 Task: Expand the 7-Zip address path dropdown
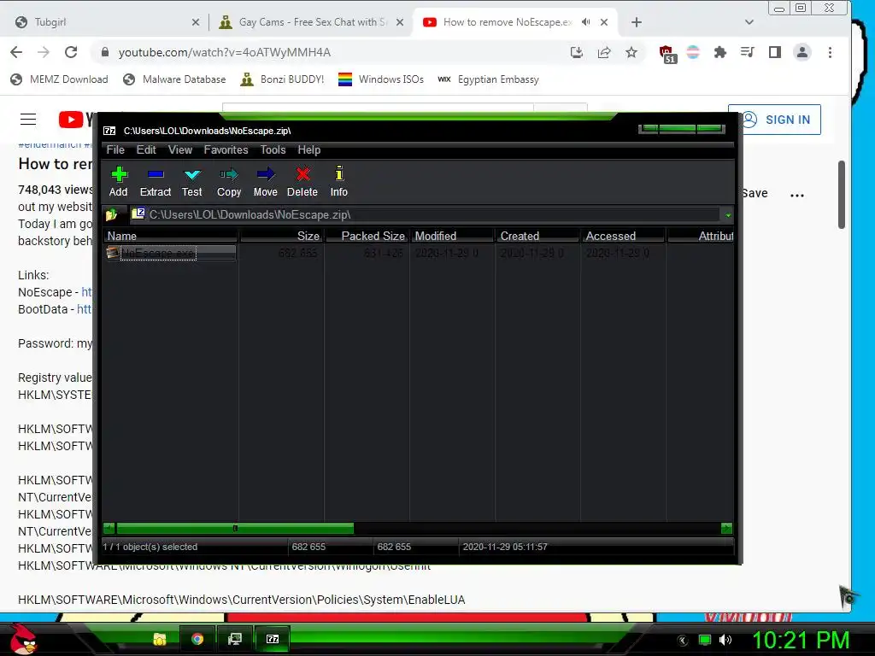point(728,214)
